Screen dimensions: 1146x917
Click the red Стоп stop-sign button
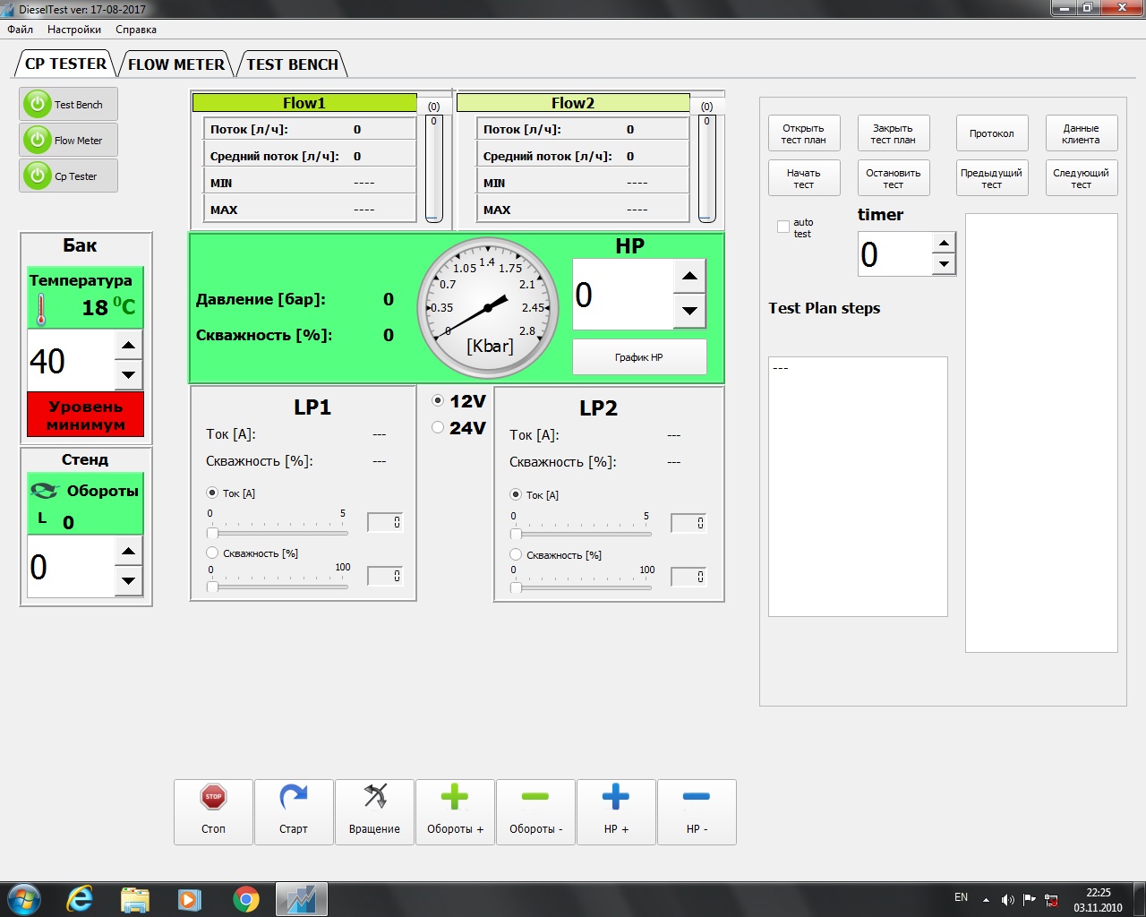click(x=213, y=811)
